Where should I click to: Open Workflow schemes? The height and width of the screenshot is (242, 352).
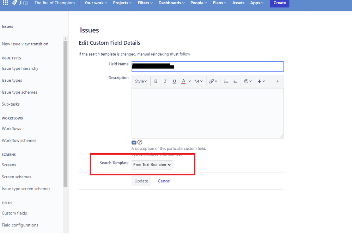coord(19,141)
